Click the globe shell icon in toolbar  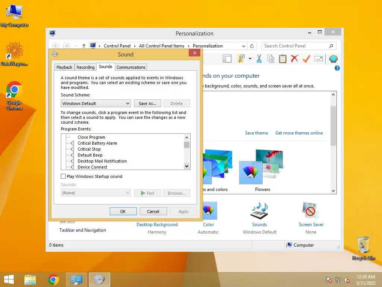point(333,59)
